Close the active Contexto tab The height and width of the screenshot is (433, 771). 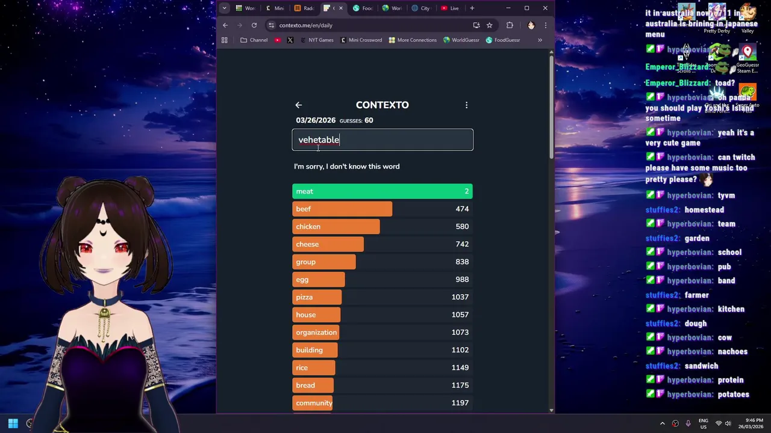click(341, 8)
